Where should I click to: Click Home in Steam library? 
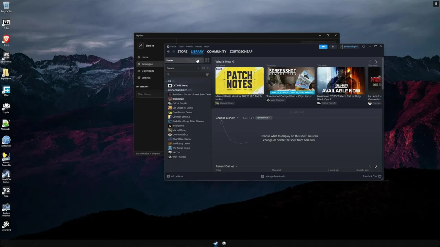(x=185, y=60)
